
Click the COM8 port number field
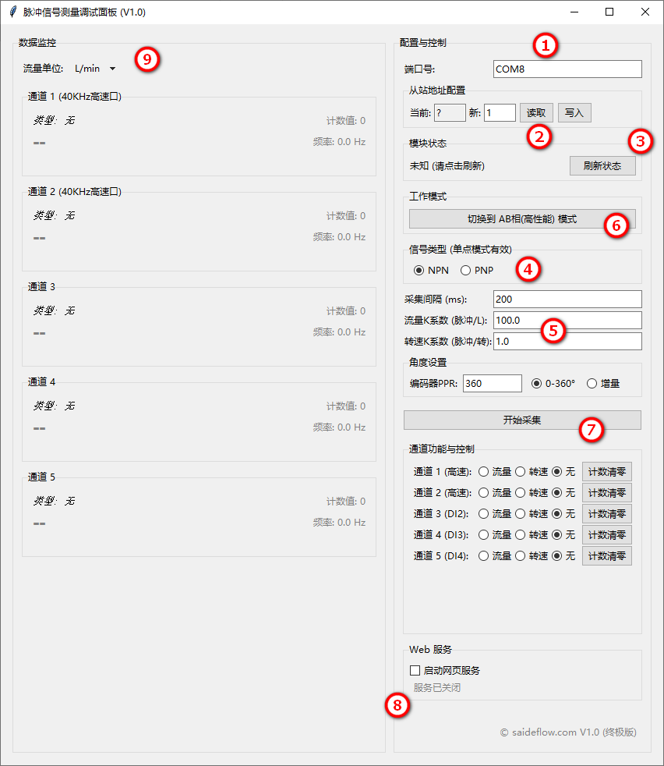(x=567, y=69)
